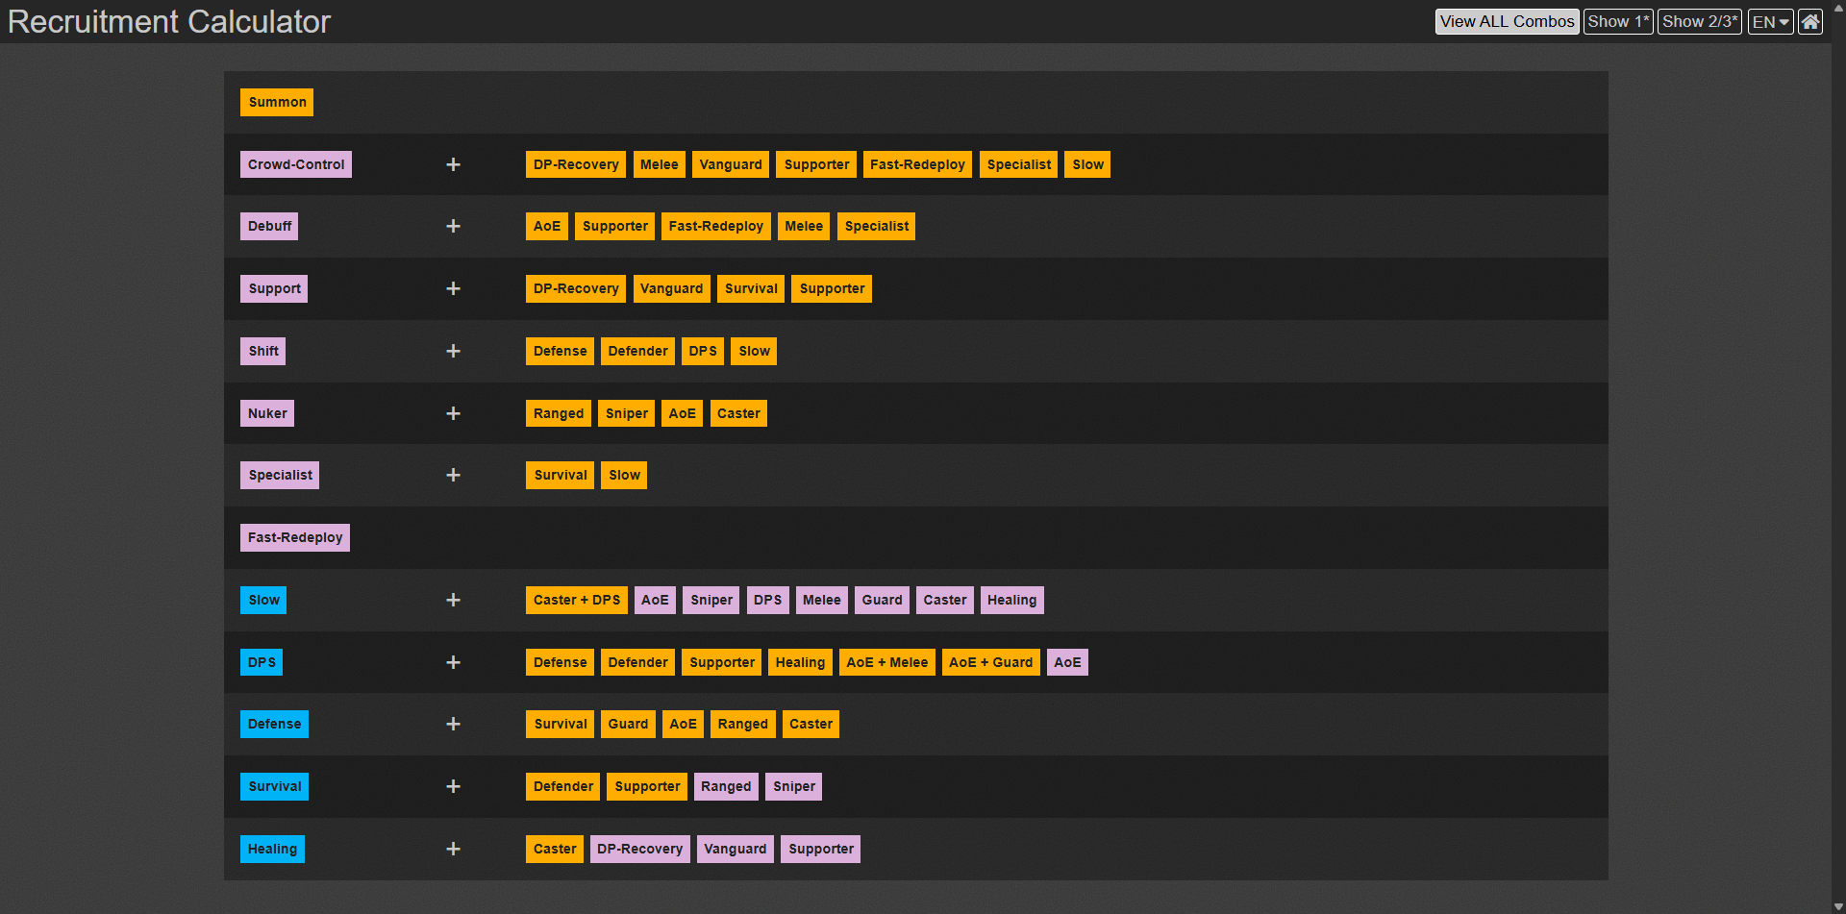Select the Shift tag
The width and height of the screenshot is (1846, 914).
(262, 351)
